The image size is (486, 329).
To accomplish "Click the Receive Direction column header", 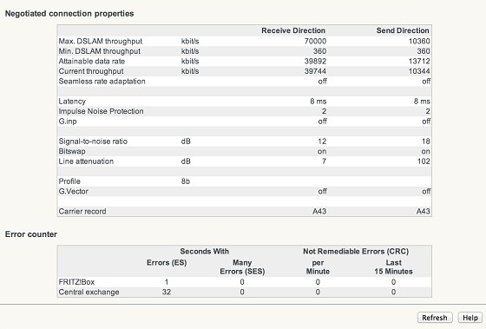I will point(293,30).
